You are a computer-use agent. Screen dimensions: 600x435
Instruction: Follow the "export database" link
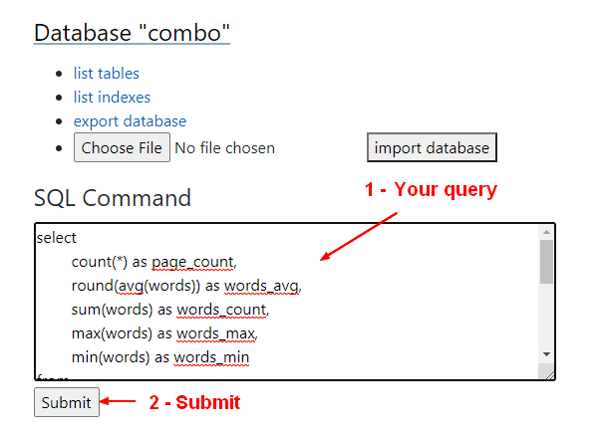[x=130, y=121]
